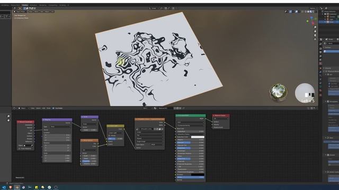This screenshot has height=190, width=339.
Task: Toggle From Instancer in Texture Coordinate node
Action: (19, 149)
